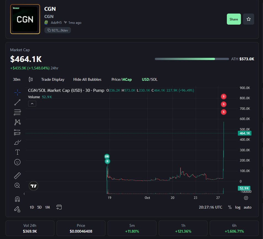The width and height of the screenshot is (263, 239).
Task: Open Trade Display options
Action: (53, 79)
